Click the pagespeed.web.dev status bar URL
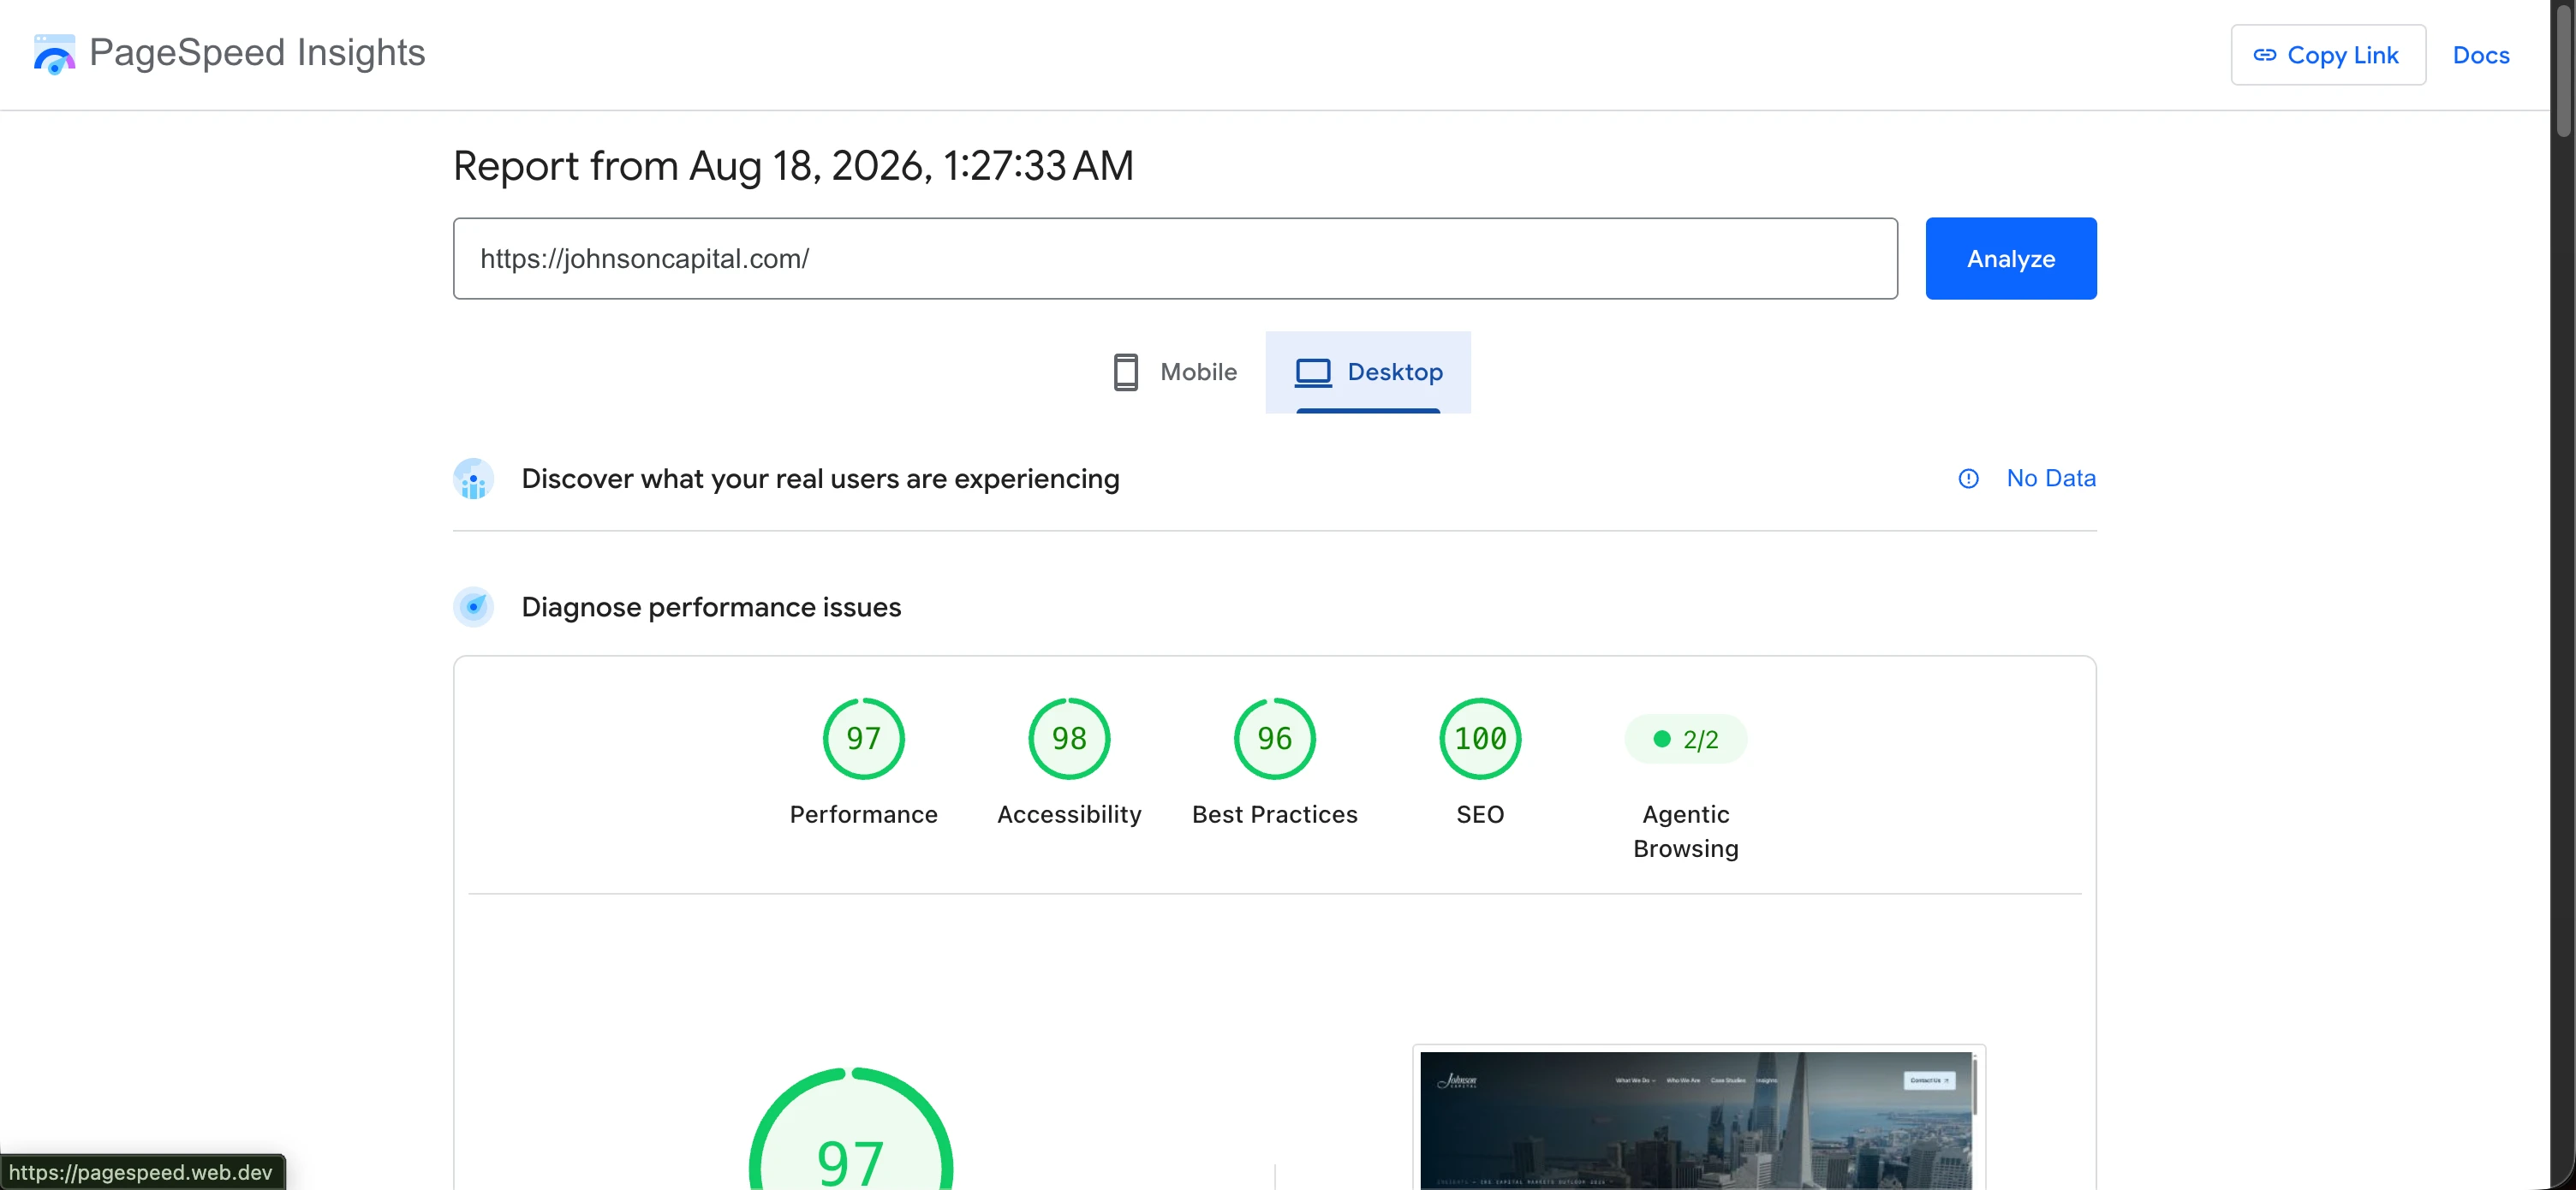 tap(141, 1172)
